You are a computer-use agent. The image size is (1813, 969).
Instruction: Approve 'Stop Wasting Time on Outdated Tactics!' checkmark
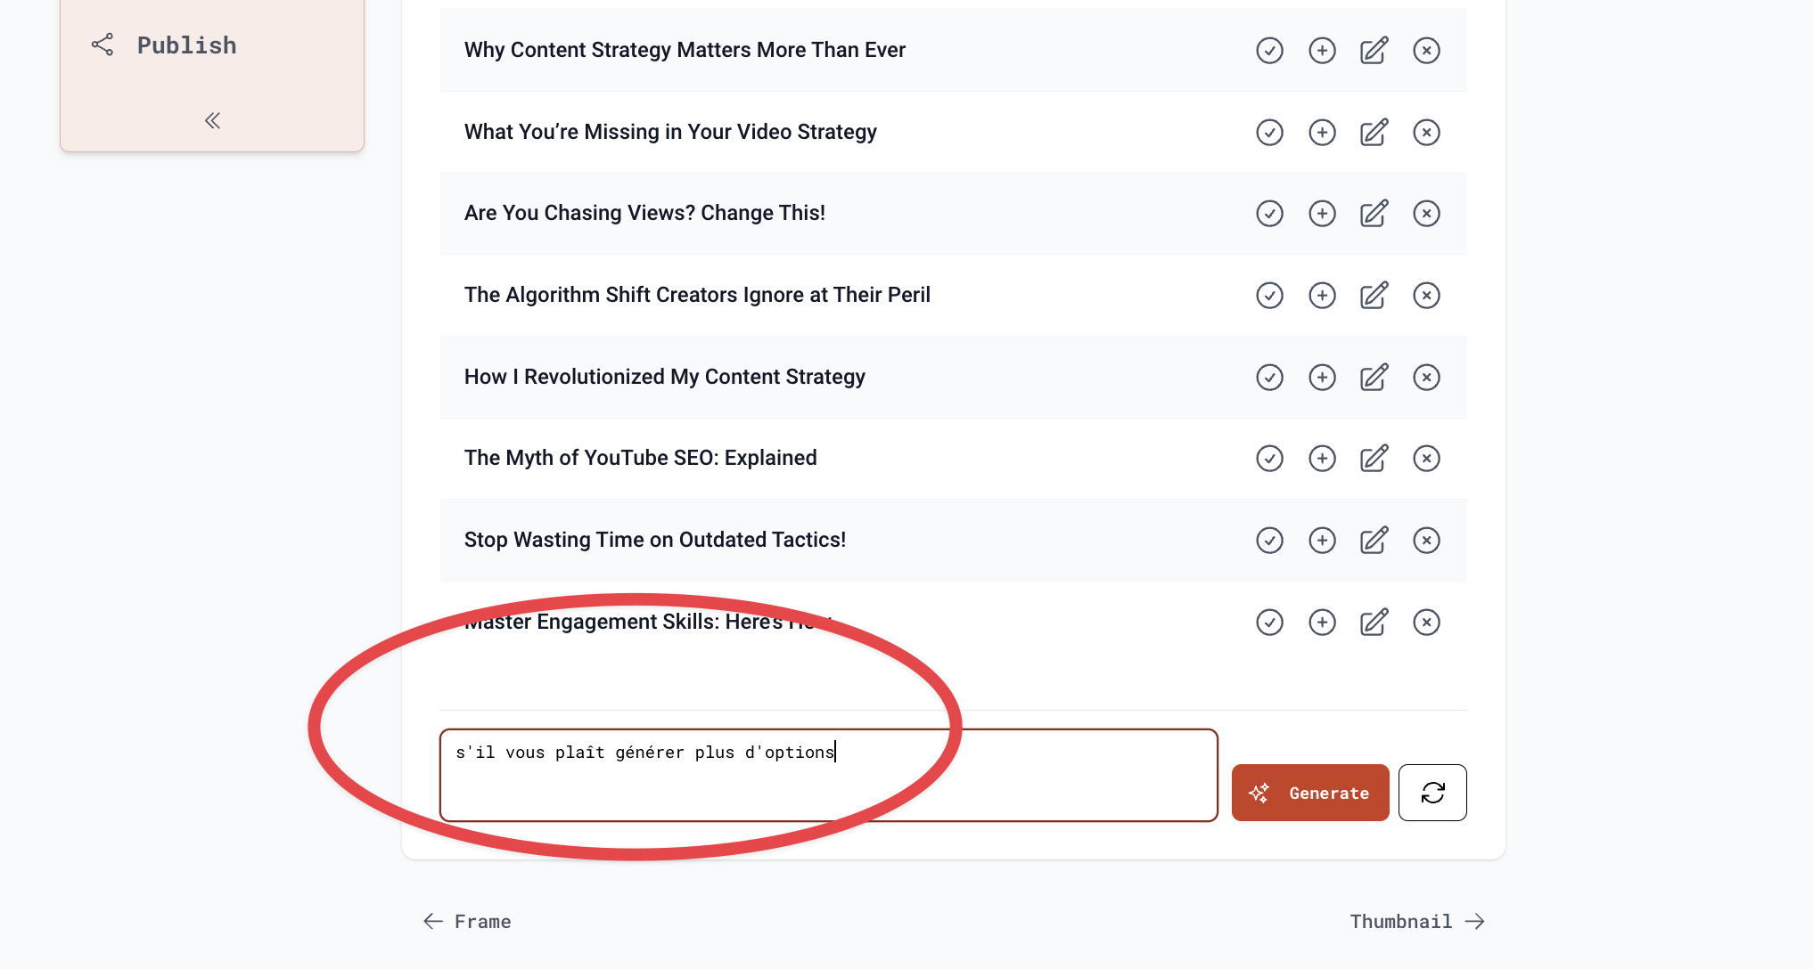point(1269,541)
